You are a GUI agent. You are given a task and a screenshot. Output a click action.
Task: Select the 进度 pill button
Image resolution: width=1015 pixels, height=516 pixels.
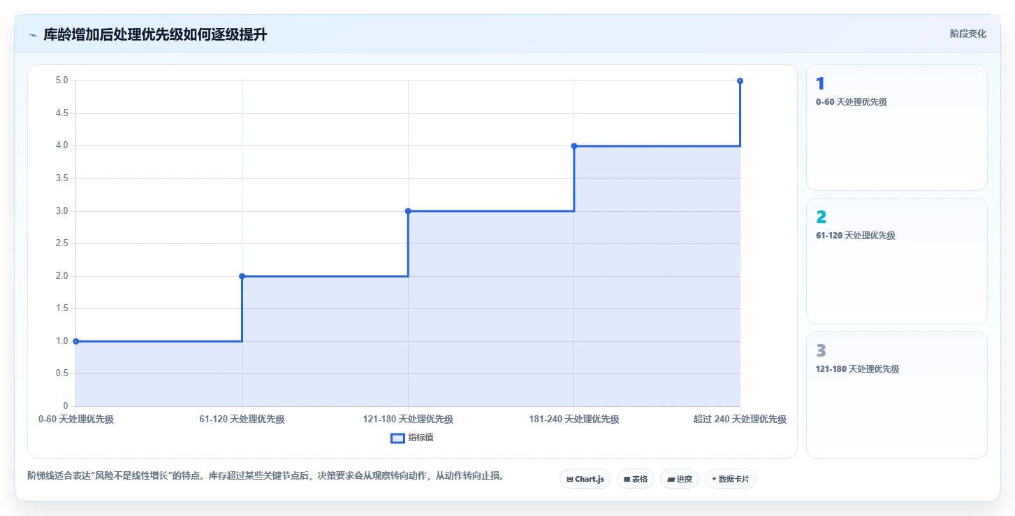(680, 479)
